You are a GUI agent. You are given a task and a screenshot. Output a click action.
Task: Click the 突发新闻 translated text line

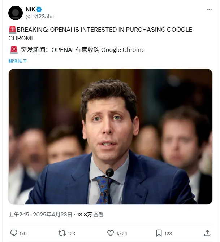pos(77,50)
